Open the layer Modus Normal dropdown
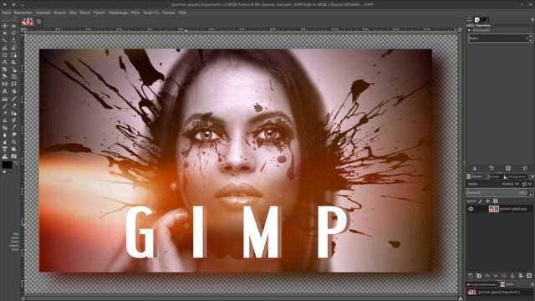 [511, 184]
